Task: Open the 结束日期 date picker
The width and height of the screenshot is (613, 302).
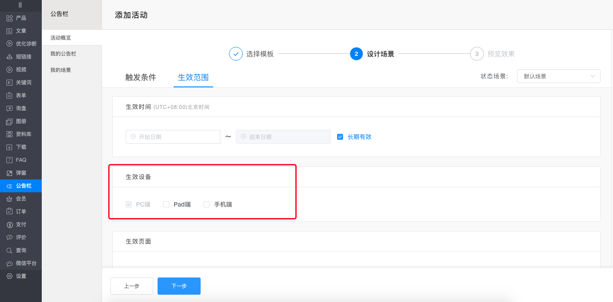Action: click(x=283, y=136)
